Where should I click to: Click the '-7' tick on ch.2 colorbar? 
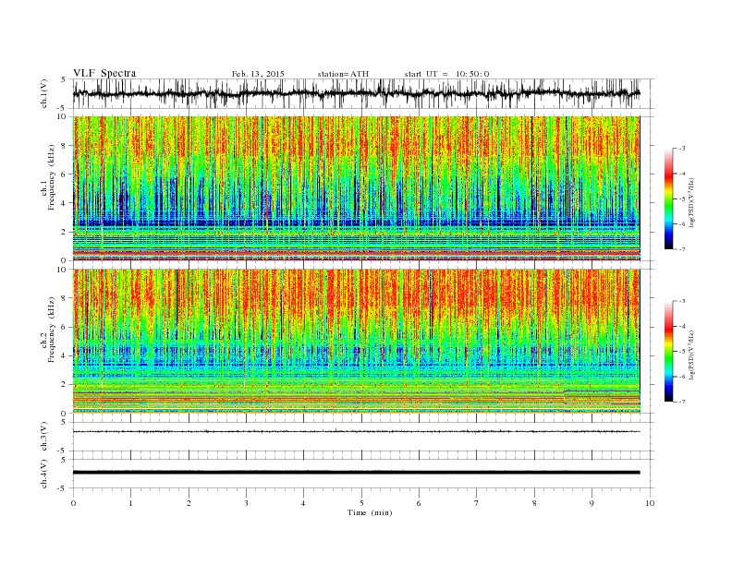[682, 402]
